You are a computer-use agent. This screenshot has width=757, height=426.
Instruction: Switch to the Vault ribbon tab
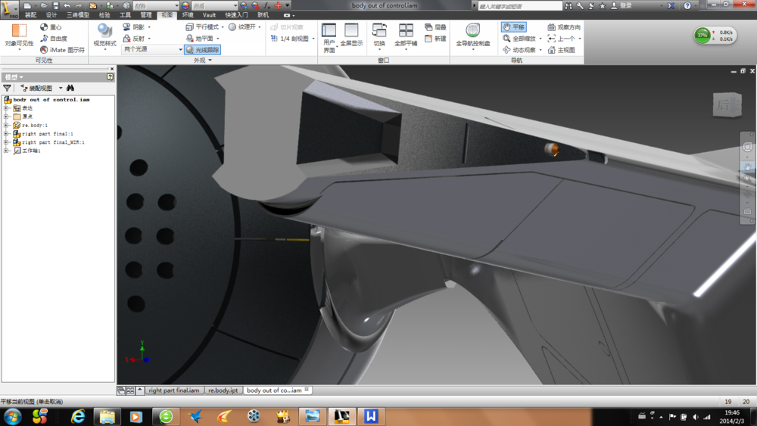(209, 15)
